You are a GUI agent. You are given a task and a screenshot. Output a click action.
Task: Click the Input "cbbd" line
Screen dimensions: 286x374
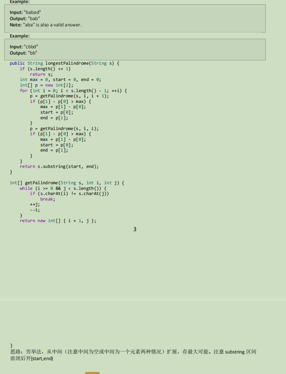point(24,47)
